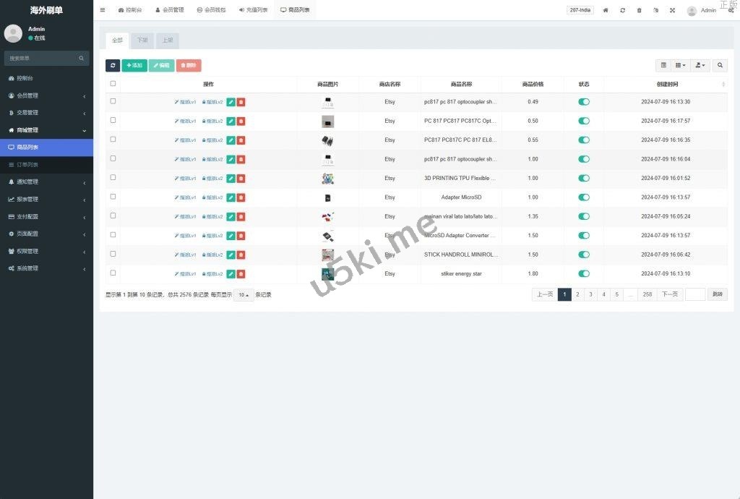Click red delete icon for Adapter MicroSD row
Screen dimensions: 740x499
click(241, 197)
